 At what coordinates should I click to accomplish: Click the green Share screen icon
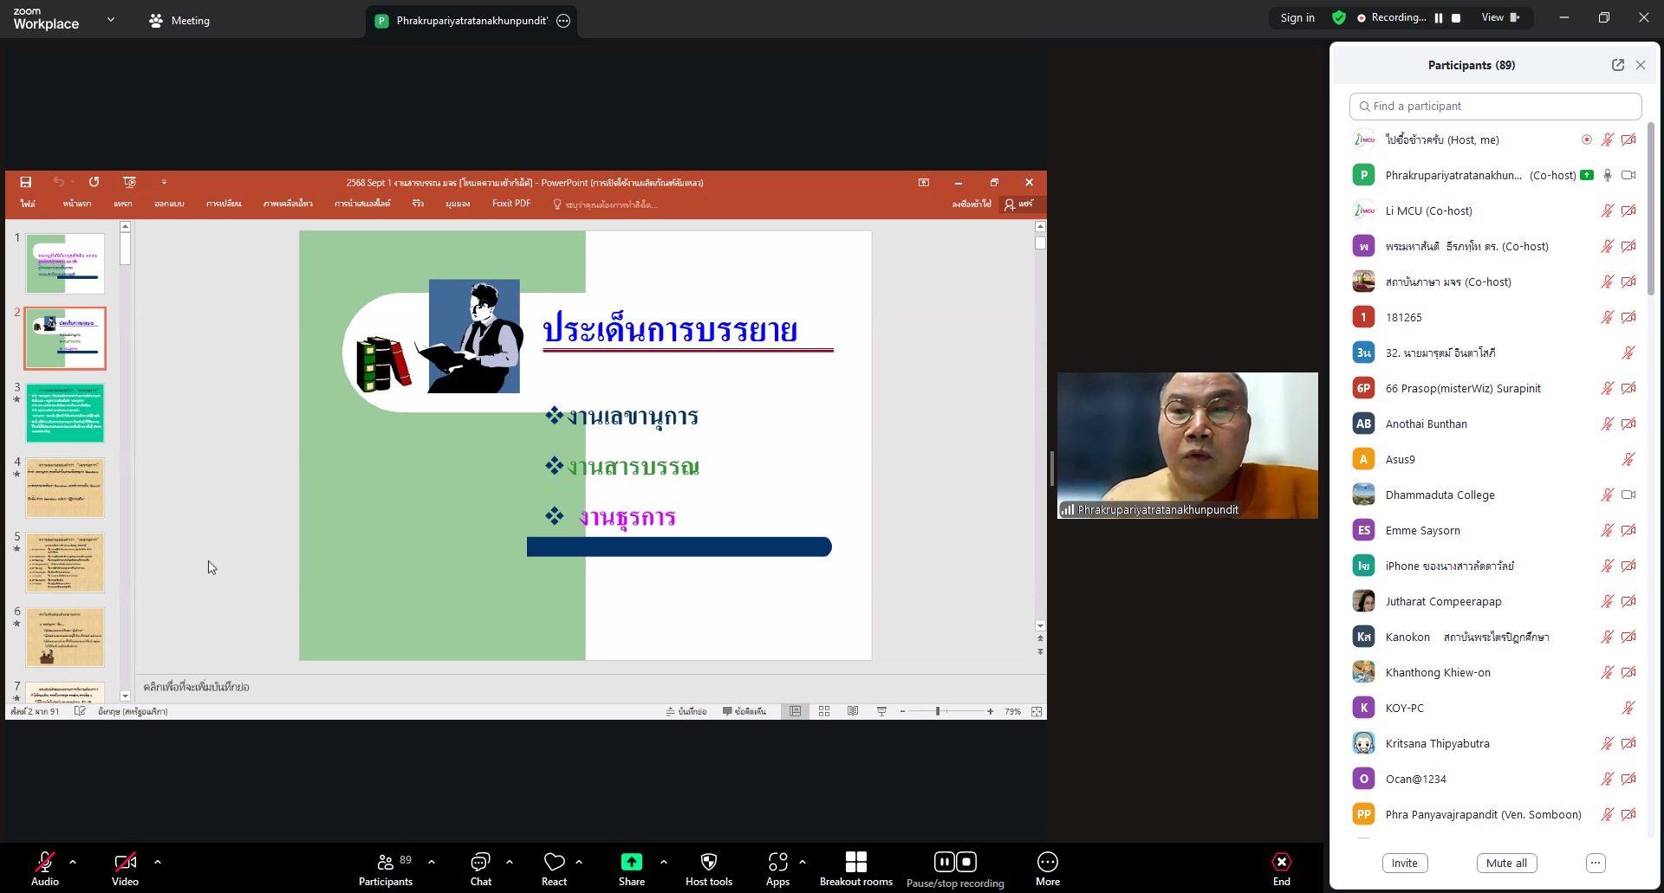[631, 862]
